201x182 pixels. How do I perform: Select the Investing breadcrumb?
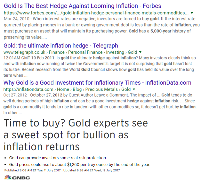[x=115, y=52]
